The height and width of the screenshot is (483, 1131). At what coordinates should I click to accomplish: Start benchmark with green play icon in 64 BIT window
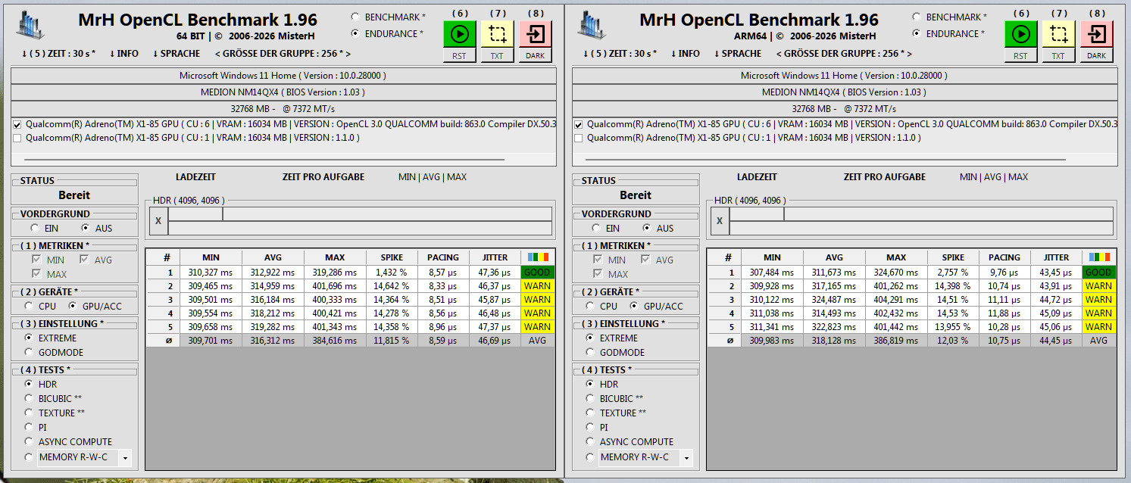coord(459,34)
